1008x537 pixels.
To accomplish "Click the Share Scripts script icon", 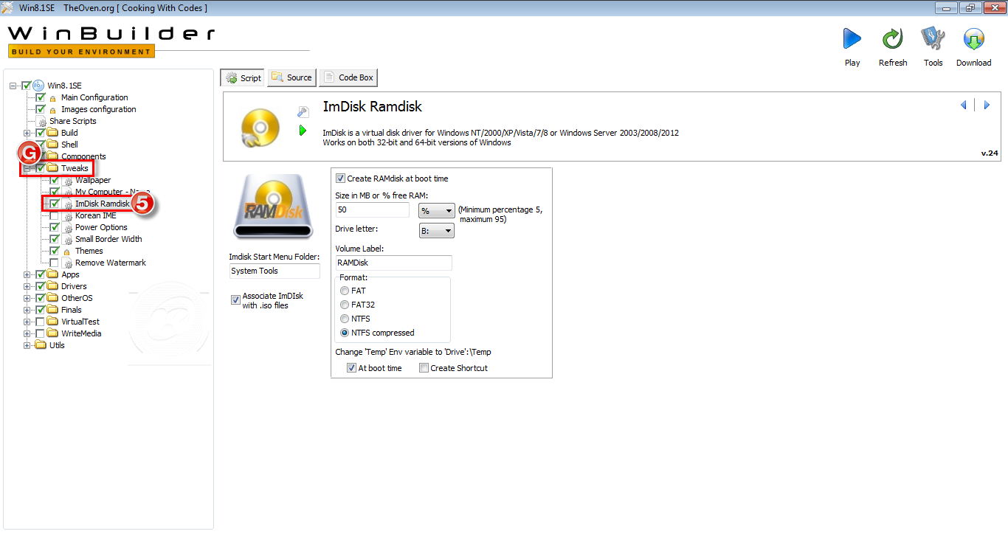I will [41, 121].
